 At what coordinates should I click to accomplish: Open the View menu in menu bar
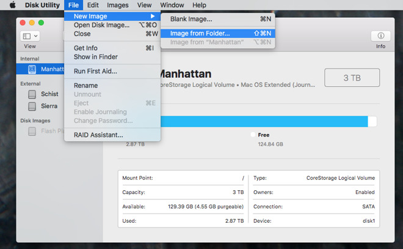(144, 5)
